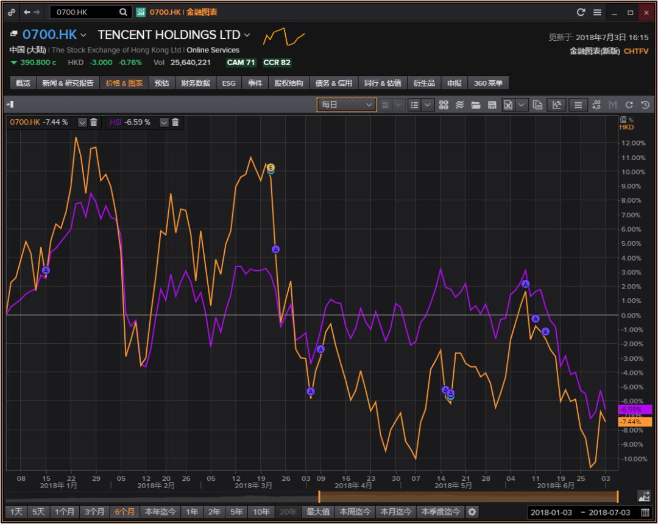Viewport: 658px width, 524px height.
Task: Click the wavy lines analysis icon
Action: pyautogui.click(x=459, y=105)
